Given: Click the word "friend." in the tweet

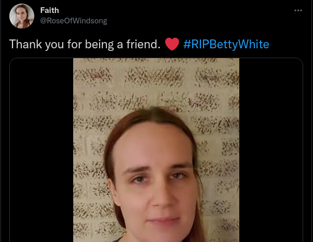Looking at the screenshot, I should pos(143,44).
